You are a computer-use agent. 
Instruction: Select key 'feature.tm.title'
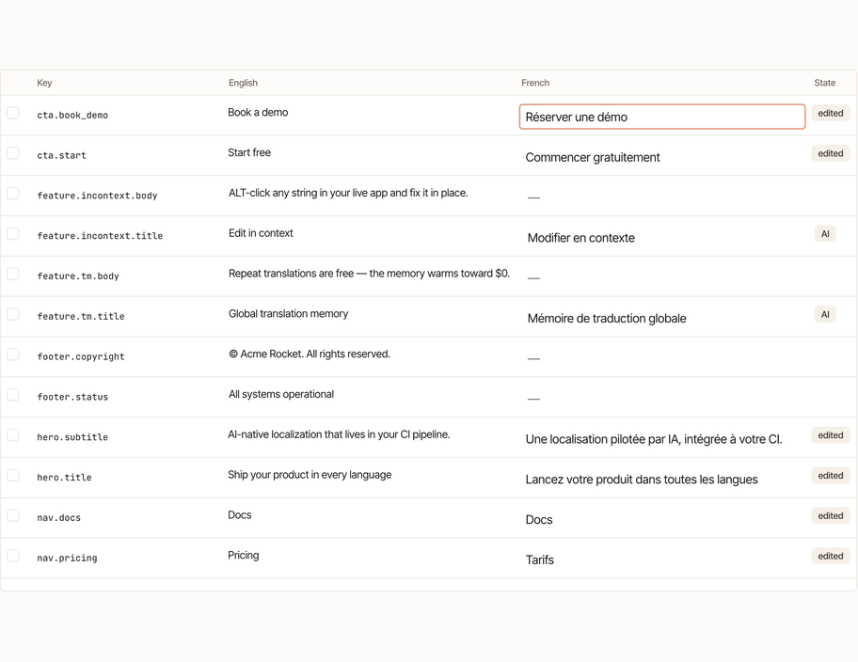click(x=81, y=316)
